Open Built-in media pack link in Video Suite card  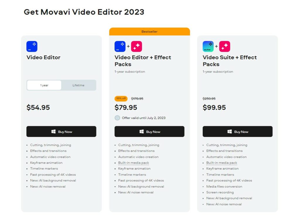(x=222, y=163)
